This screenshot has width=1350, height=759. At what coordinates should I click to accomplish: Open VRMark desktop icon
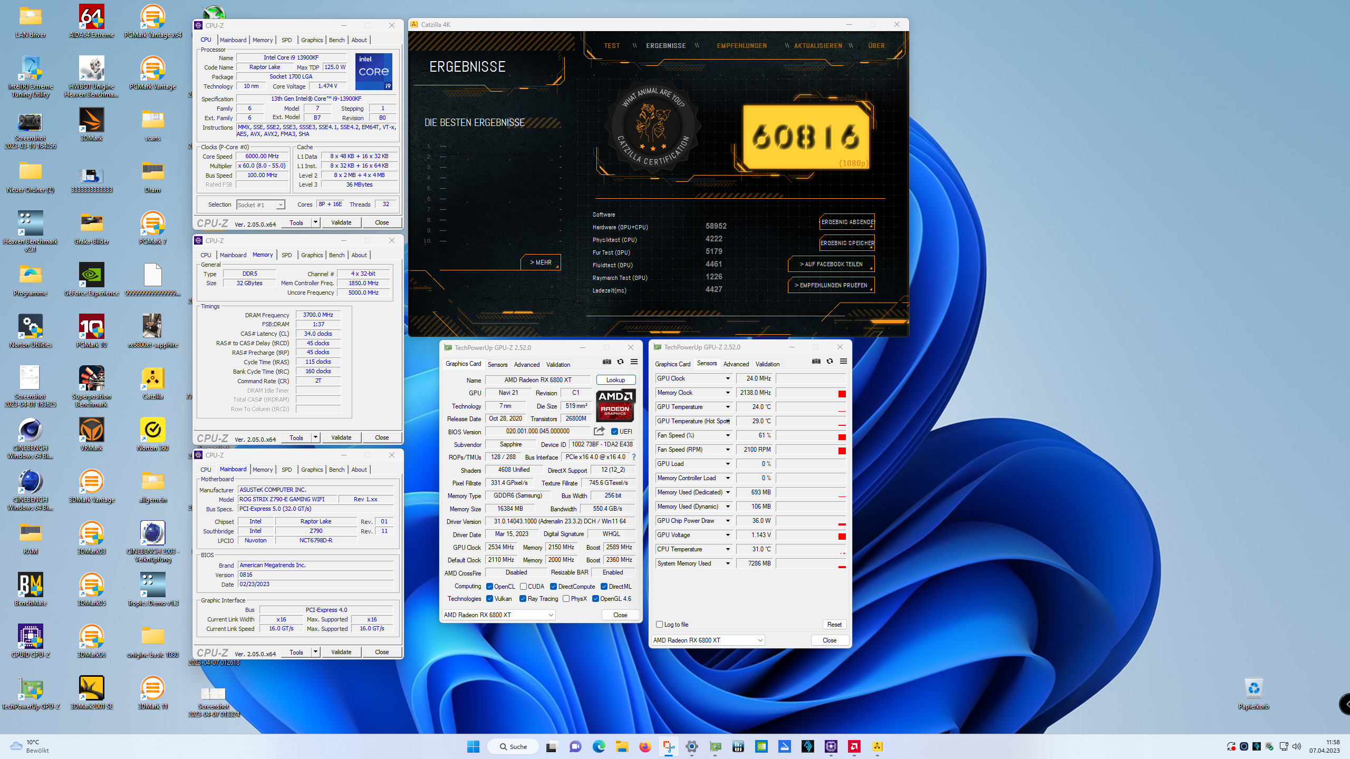91,435
